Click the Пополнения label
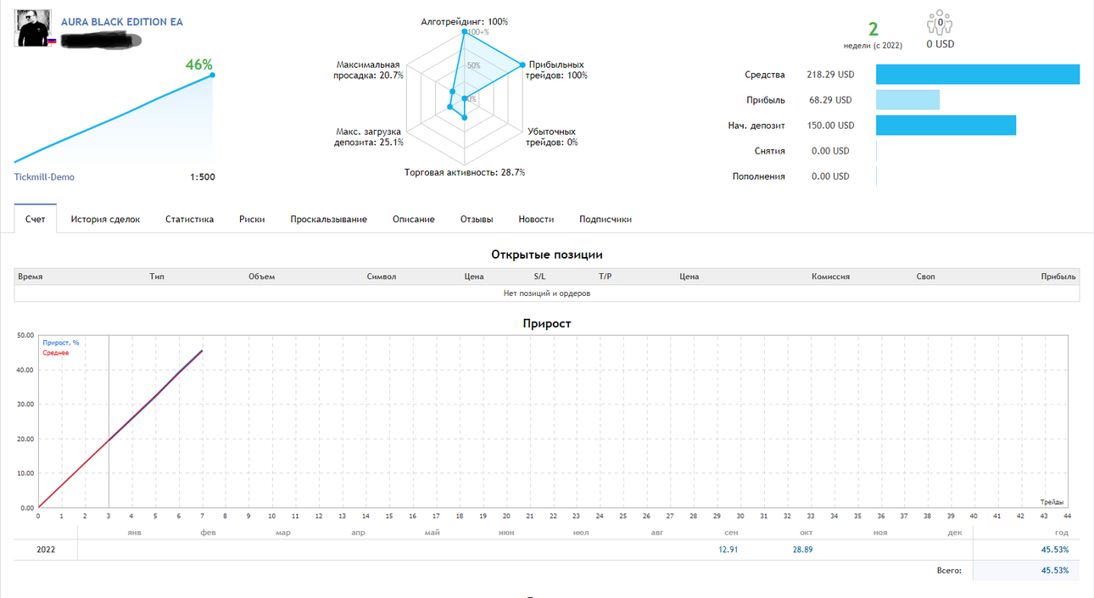 click(x=759, y=176)
